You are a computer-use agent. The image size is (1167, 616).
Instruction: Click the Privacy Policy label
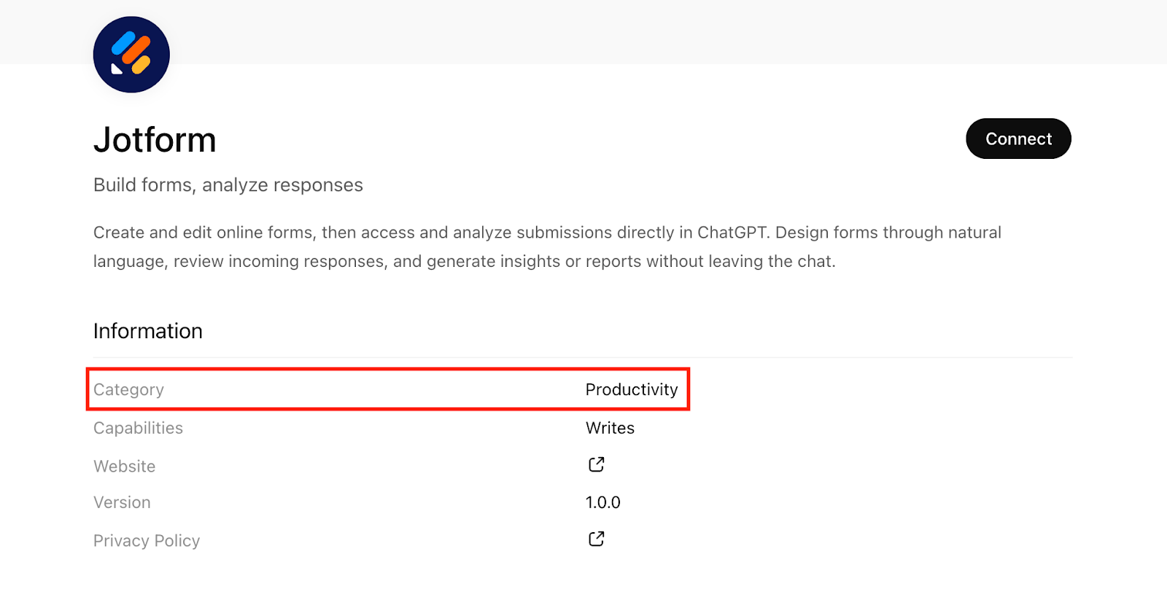[147, 541]
